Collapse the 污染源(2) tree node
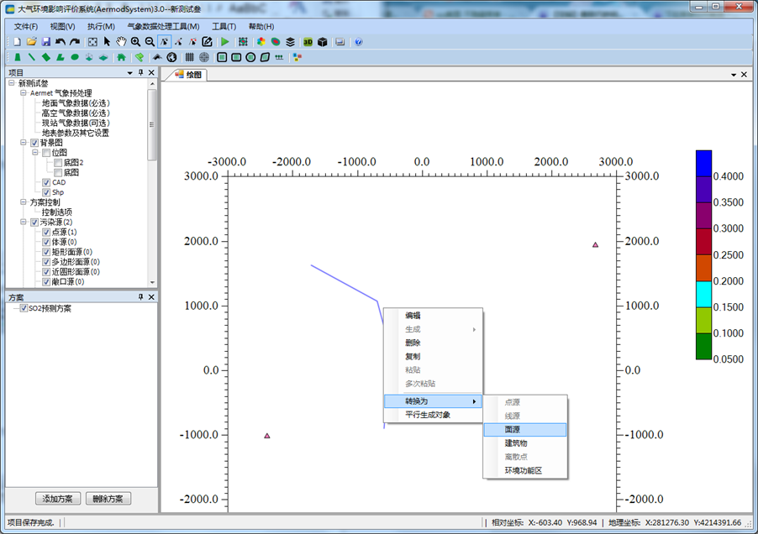 pyautogui.click(x=24, y=222)
